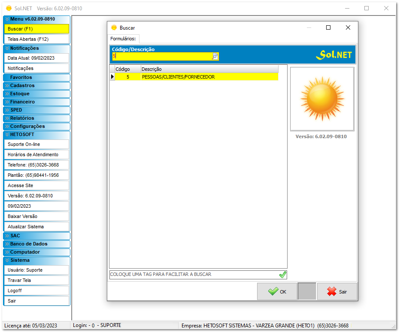Viewport: 400px width, 333px height.
Task: Open Buscar (F1) in the sidebar
Action: click(36, 29)
